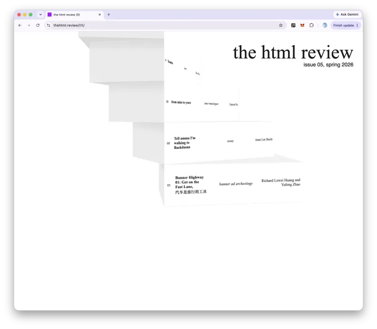Open Tell umma I'm walking to Baekdusan
The image size is (377, 329).
pyautogui.click(x=185, y=143)
